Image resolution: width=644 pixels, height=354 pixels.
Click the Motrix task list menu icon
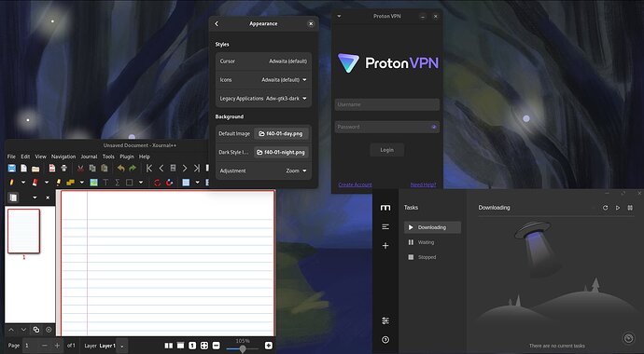[x=385, y=226]
